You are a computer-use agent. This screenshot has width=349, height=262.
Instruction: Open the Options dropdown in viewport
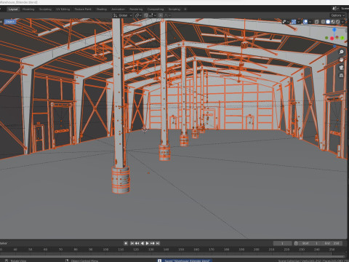(x=337, y=15)
